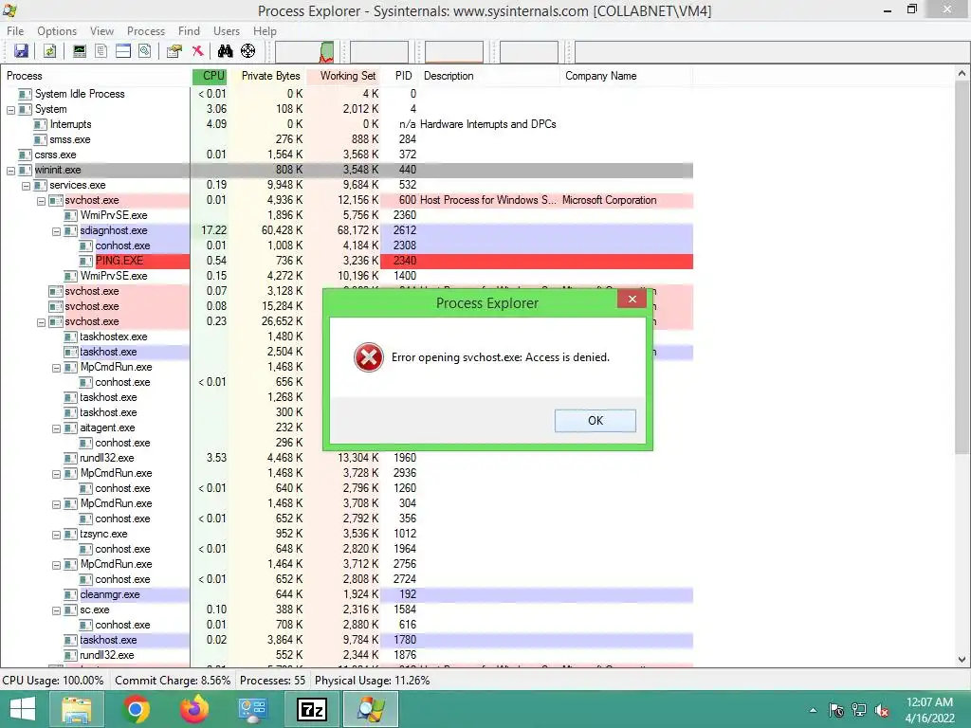Click the taskhostex.exe process icon

pos(70,337)
